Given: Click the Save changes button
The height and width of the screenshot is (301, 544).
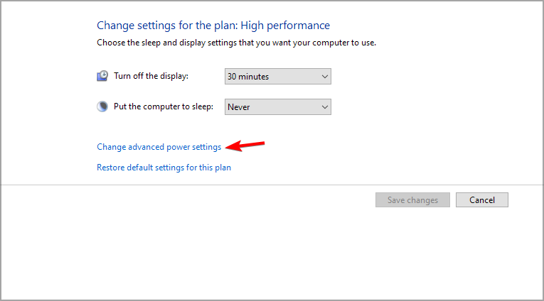Looking at the screenshot, I should (412, 200).
